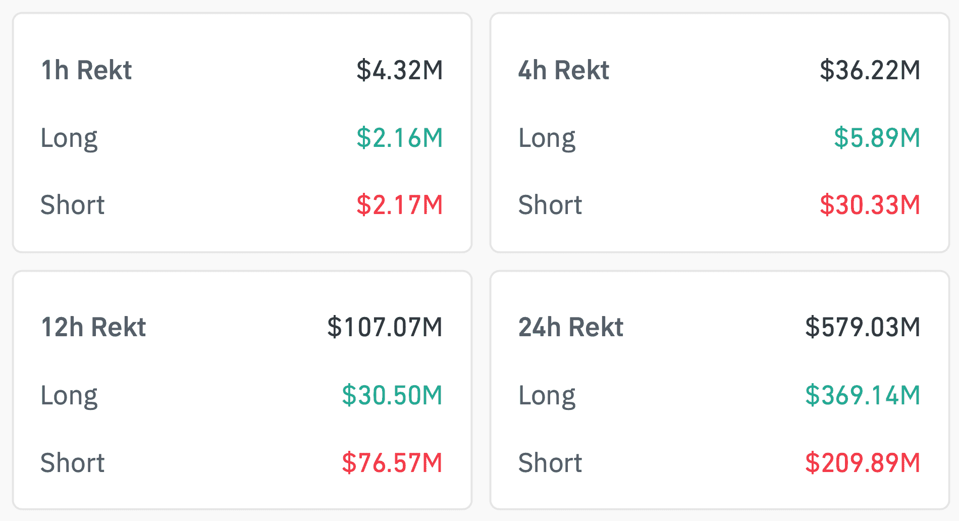The image size is (959, 521).
Task: Click the 1h Rekt card title
Action: click(x=86, y=70)
